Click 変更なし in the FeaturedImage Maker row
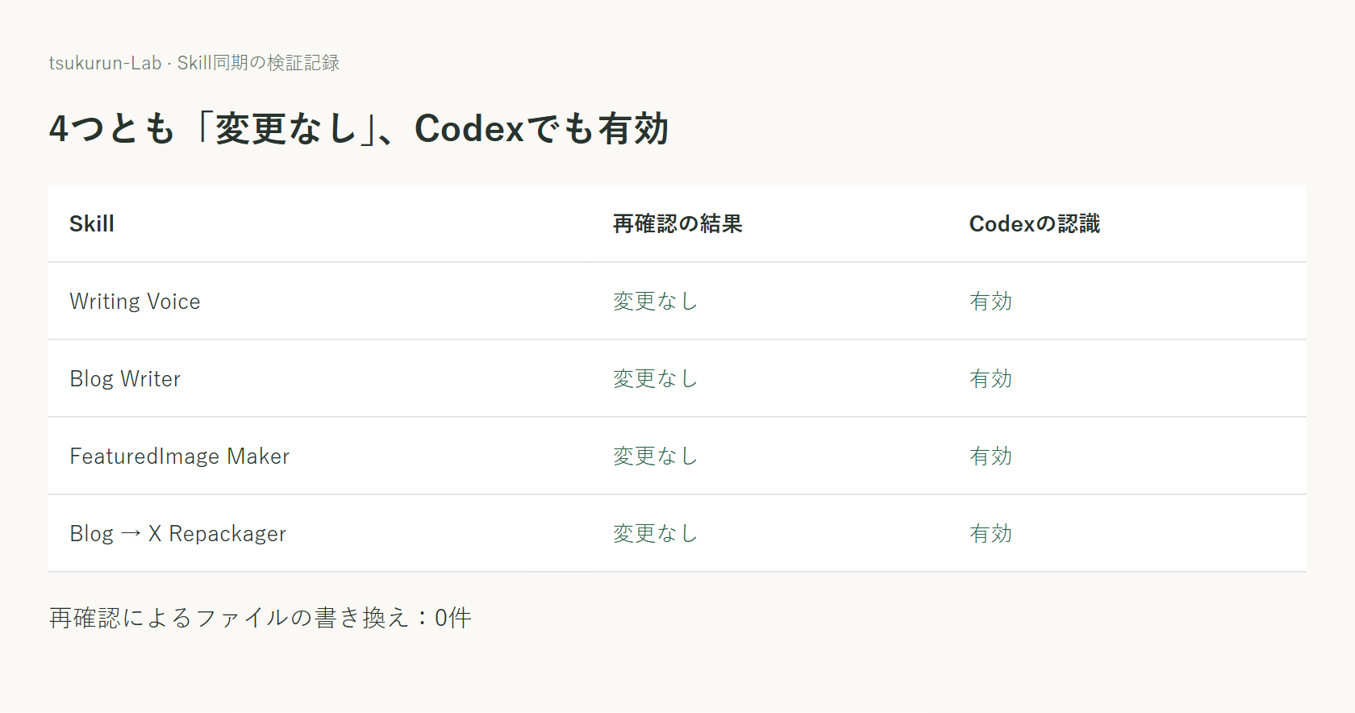 (x=656, y=456)
